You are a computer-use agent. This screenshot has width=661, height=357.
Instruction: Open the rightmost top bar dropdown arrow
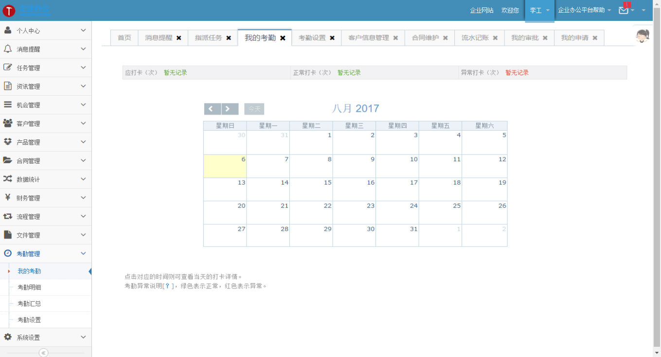(644, 10)
